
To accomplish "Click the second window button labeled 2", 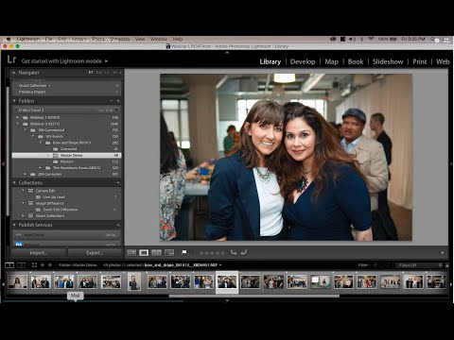I will [x=21, y=265].
